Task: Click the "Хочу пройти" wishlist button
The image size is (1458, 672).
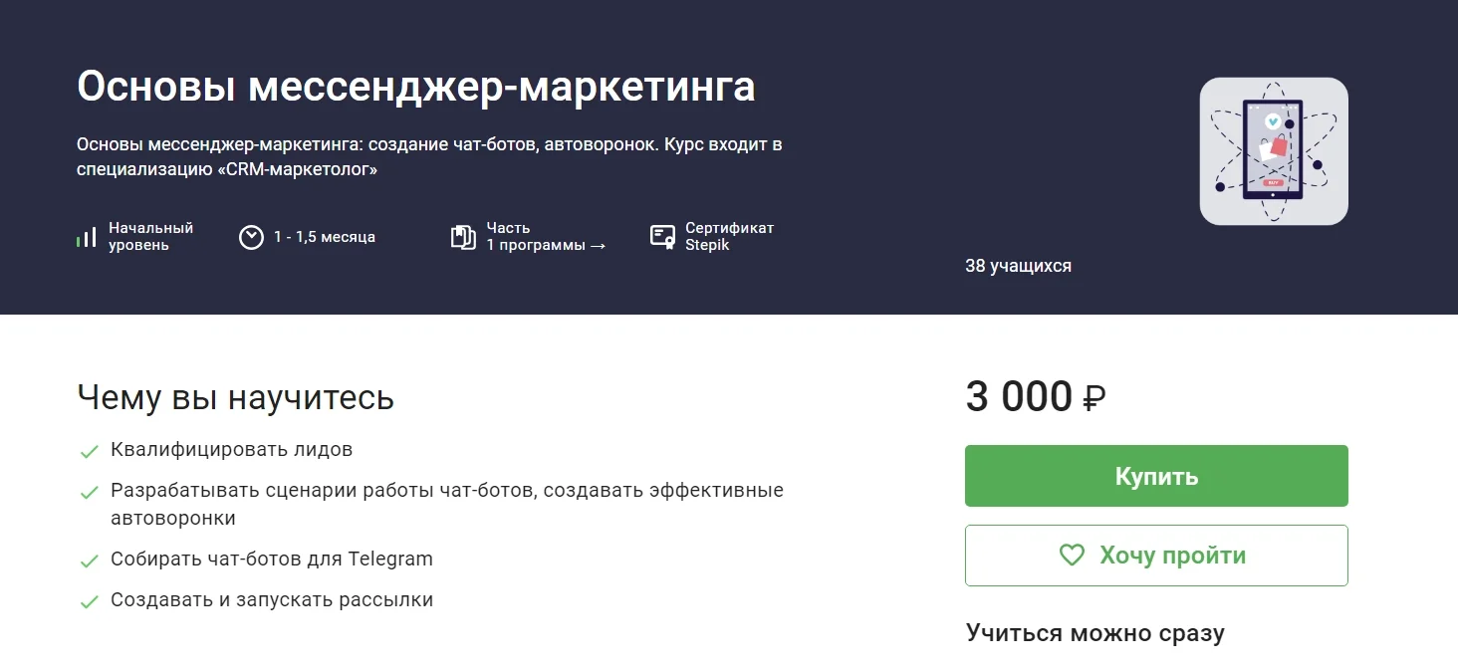Action: [1155, 556]
